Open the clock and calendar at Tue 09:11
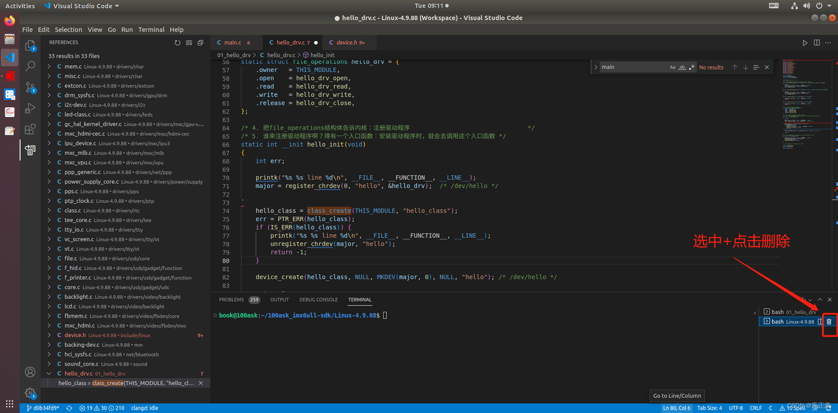This screenshot has width=838, height=413. click(432, 6)
